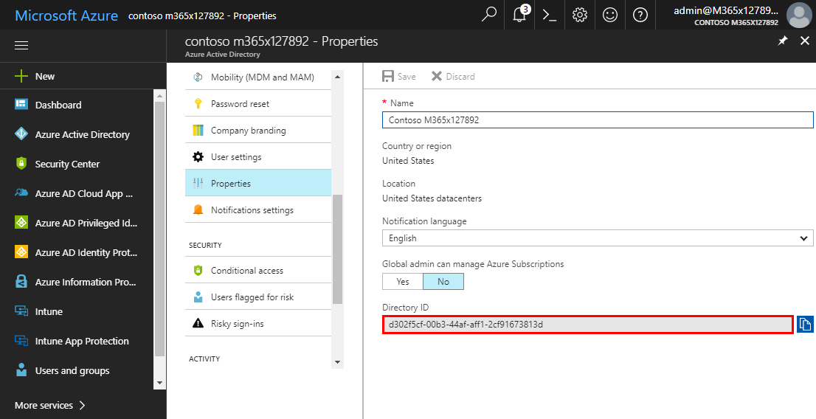
Task: Copy the Directory ID to clipboard
Action: coord(805,325)
